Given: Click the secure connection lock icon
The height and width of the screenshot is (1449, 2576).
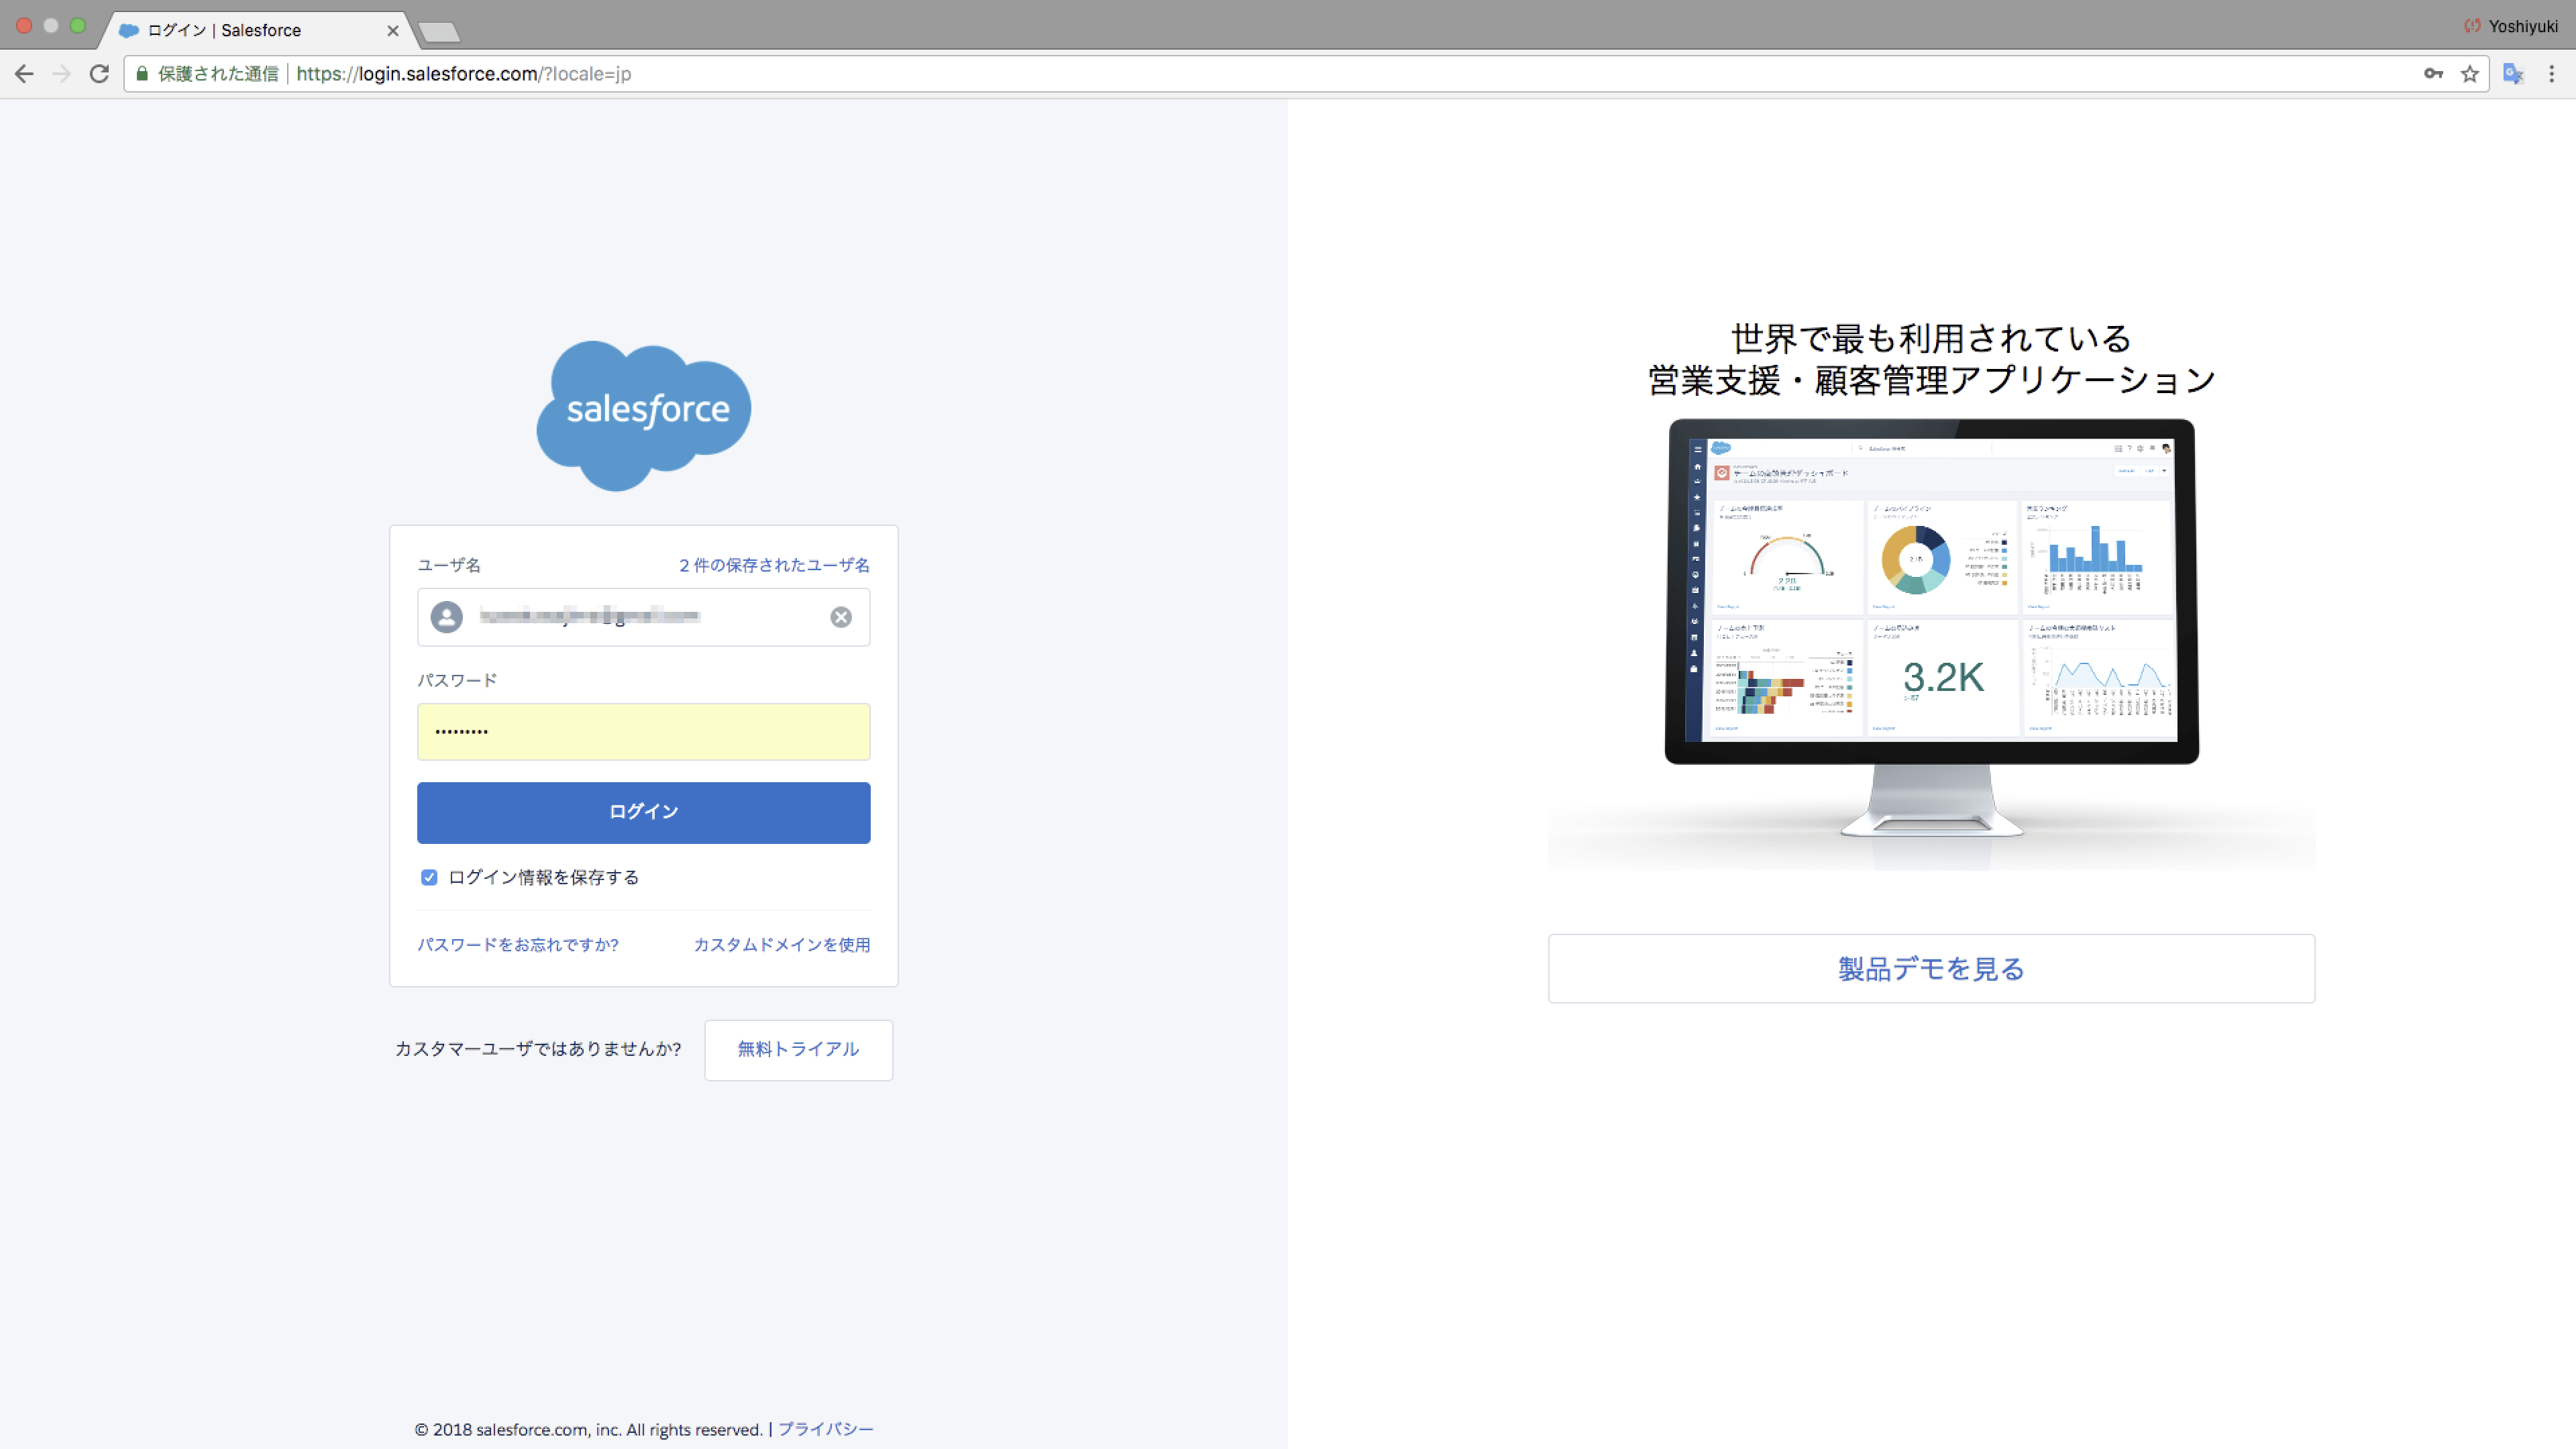Looking at the screenshot, I should [142, 74].
